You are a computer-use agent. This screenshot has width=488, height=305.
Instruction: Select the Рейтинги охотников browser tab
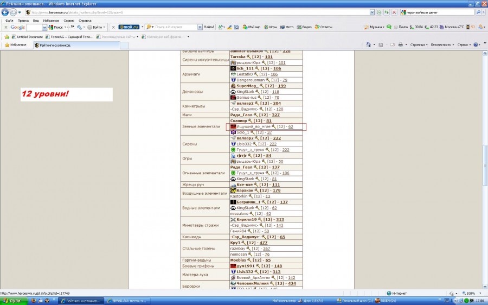[76, 45]
